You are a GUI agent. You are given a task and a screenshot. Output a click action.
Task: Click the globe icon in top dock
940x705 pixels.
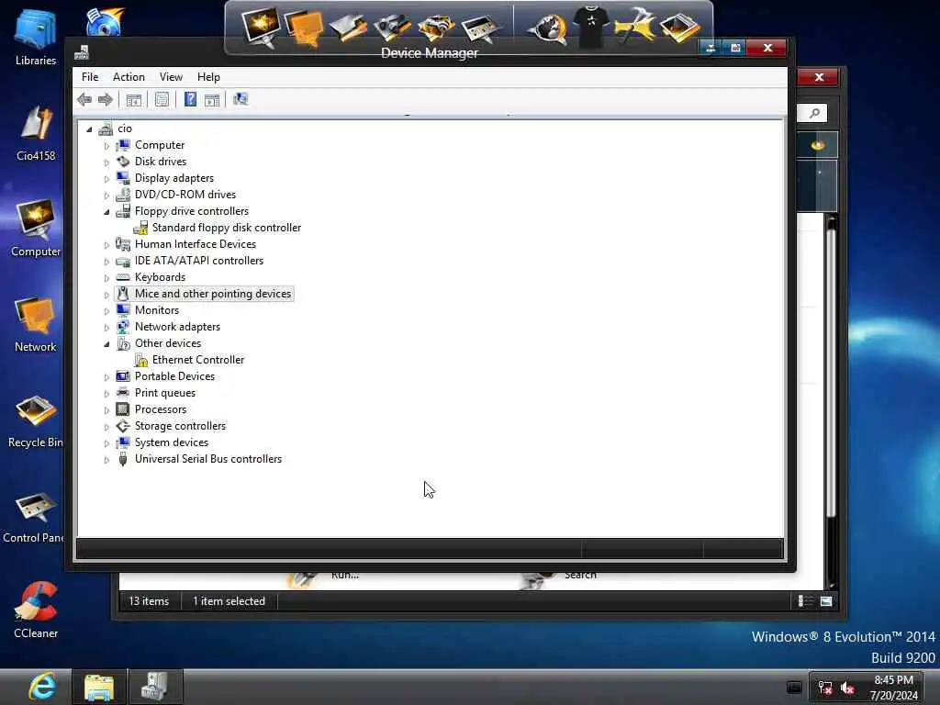549,28
